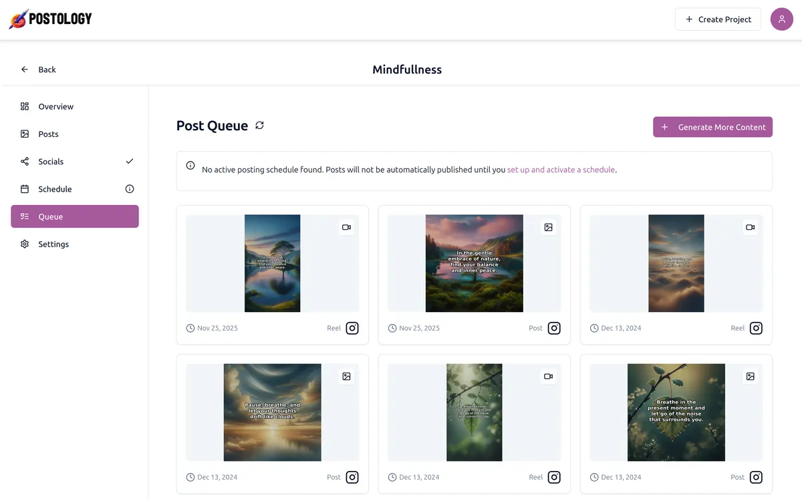The width and height of the screenshot is (802, 499).
Task: Click the checkmark icon beside Socials
Action: click(x=130, y=162)
